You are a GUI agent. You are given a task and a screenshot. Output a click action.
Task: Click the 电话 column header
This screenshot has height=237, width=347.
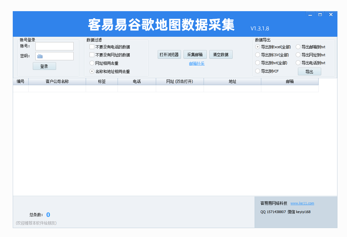[137, 82]
